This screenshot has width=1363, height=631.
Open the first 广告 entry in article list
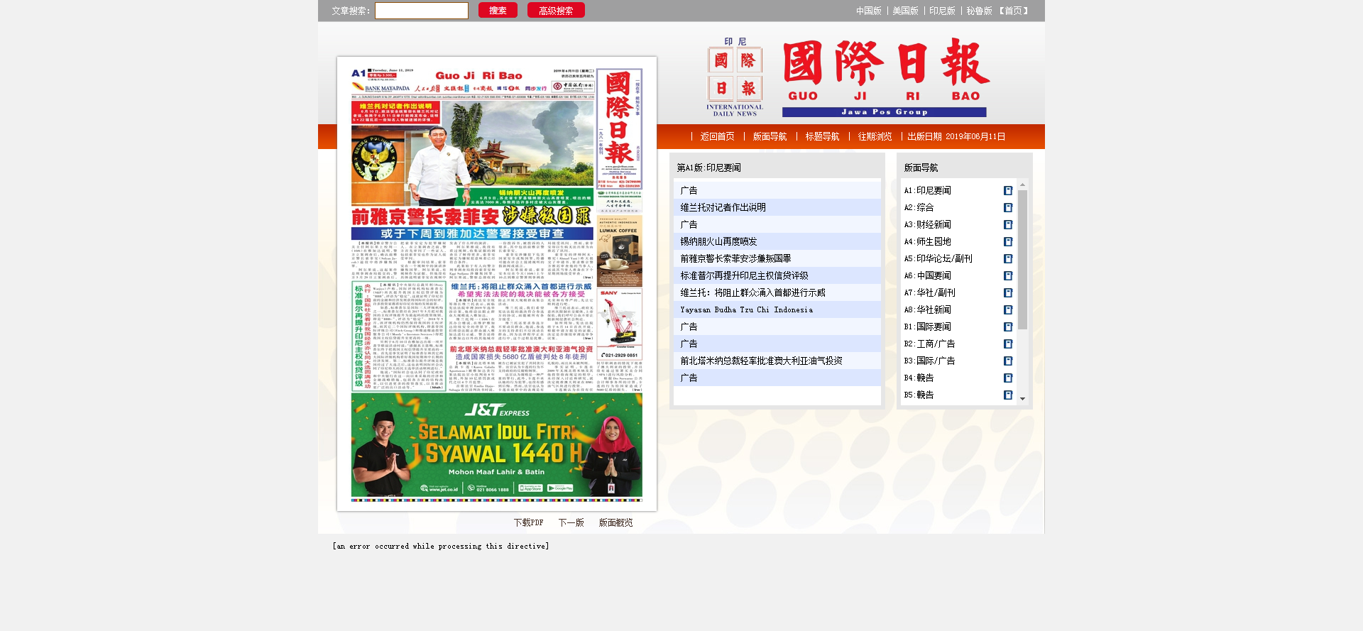click(689, 190)
